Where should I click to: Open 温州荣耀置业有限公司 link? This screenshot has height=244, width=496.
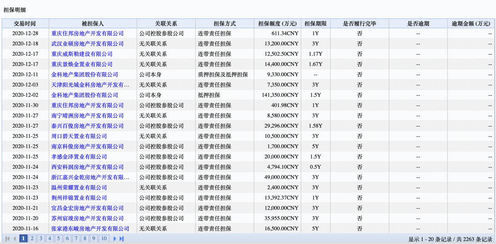click(x=79, y=187)
